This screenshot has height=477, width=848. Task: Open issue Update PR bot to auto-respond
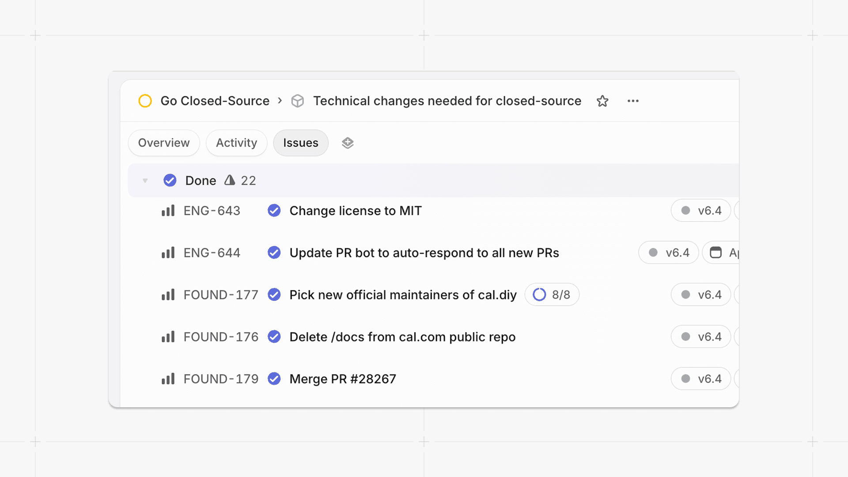coord(424,253)
